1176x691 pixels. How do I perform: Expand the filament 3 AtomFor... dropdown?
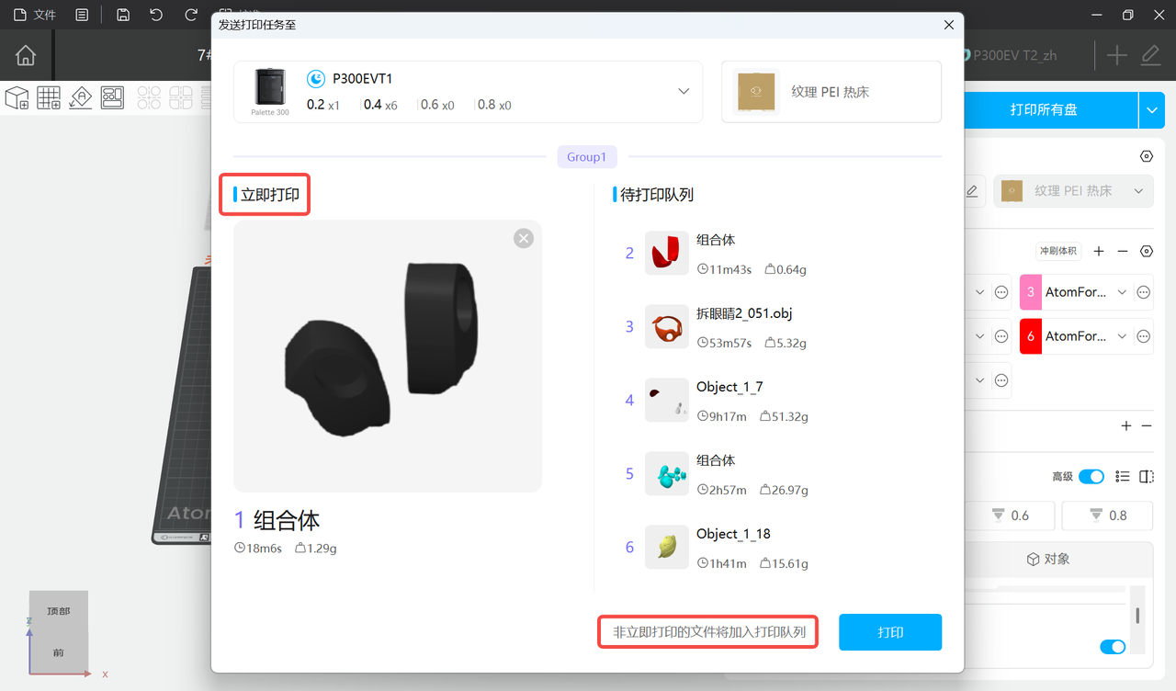1122,292
